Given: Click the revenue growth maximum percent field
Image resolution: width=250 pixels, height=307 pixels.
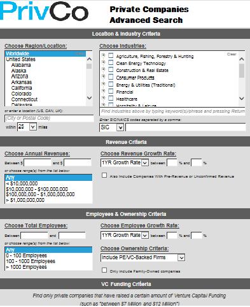Looking at the screenshot, I should coord(197,163).
